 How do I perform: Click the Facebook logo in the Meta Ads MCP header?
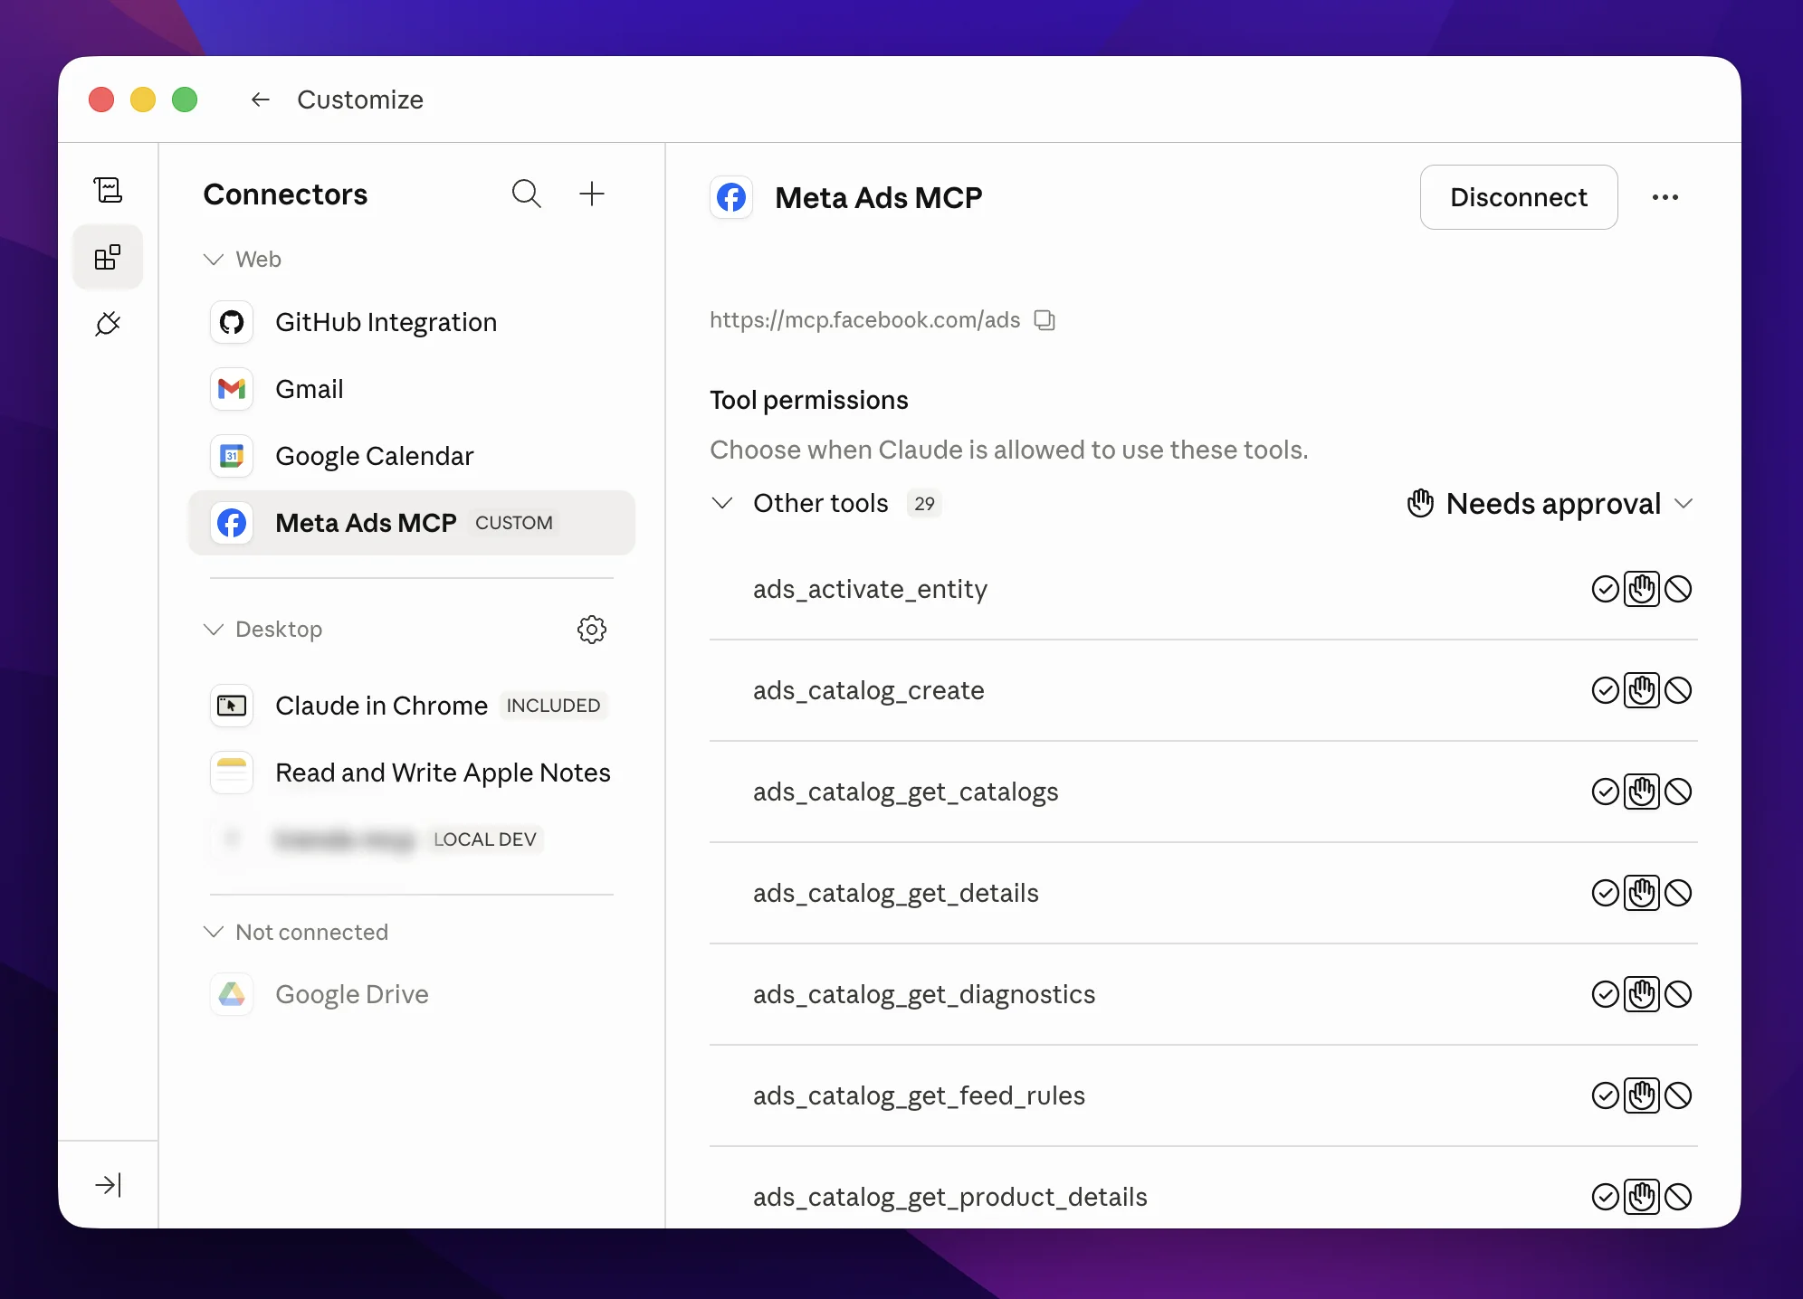pos(731,197)
